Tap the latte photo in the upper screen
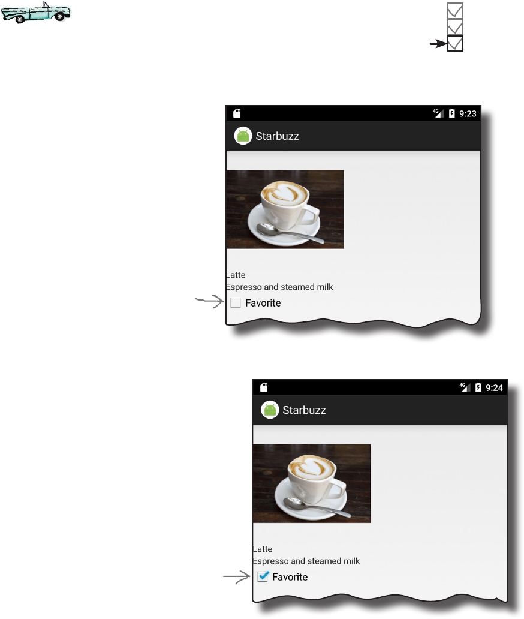 285,209
